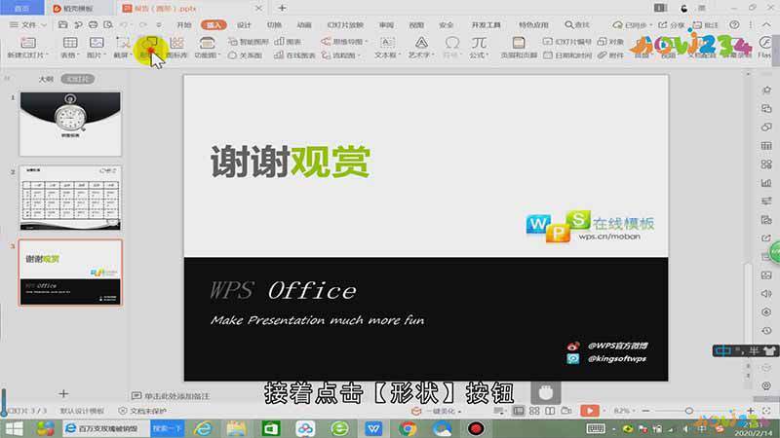780x438 pixels.
Task: Insert a Chart (图表)
Action: pyautogui.click(x=288, y=42)
